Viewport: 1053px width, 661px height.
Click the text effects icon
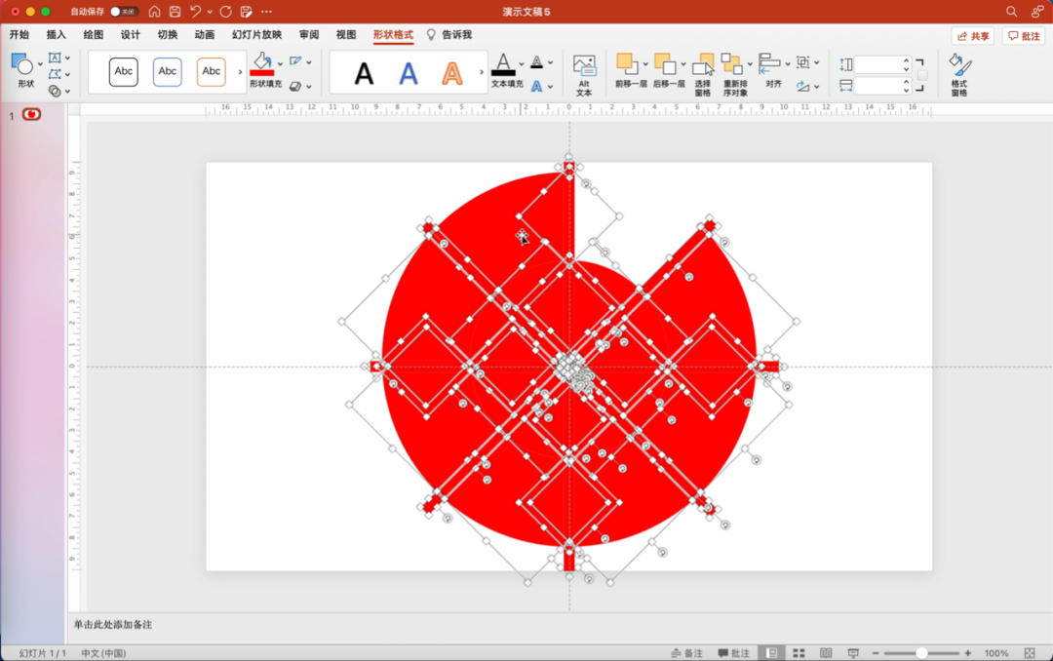[536, 86]
